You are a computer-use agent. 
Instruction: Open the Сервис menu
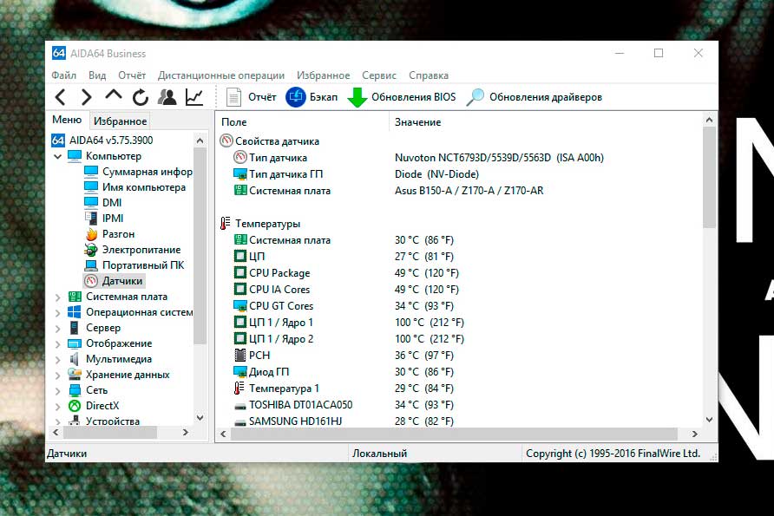click(379, 75)
